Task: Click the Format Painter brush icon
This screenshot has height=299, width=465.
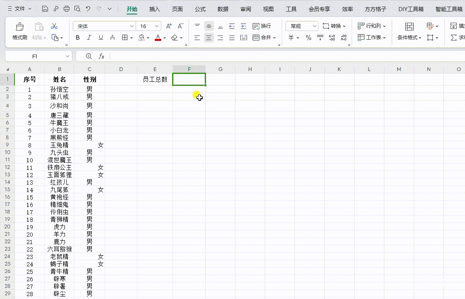Action: point(19,27)
